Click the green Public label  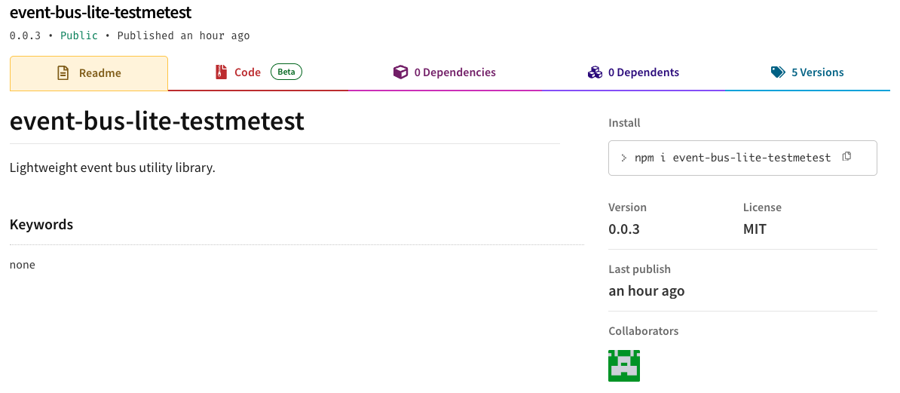79,35
